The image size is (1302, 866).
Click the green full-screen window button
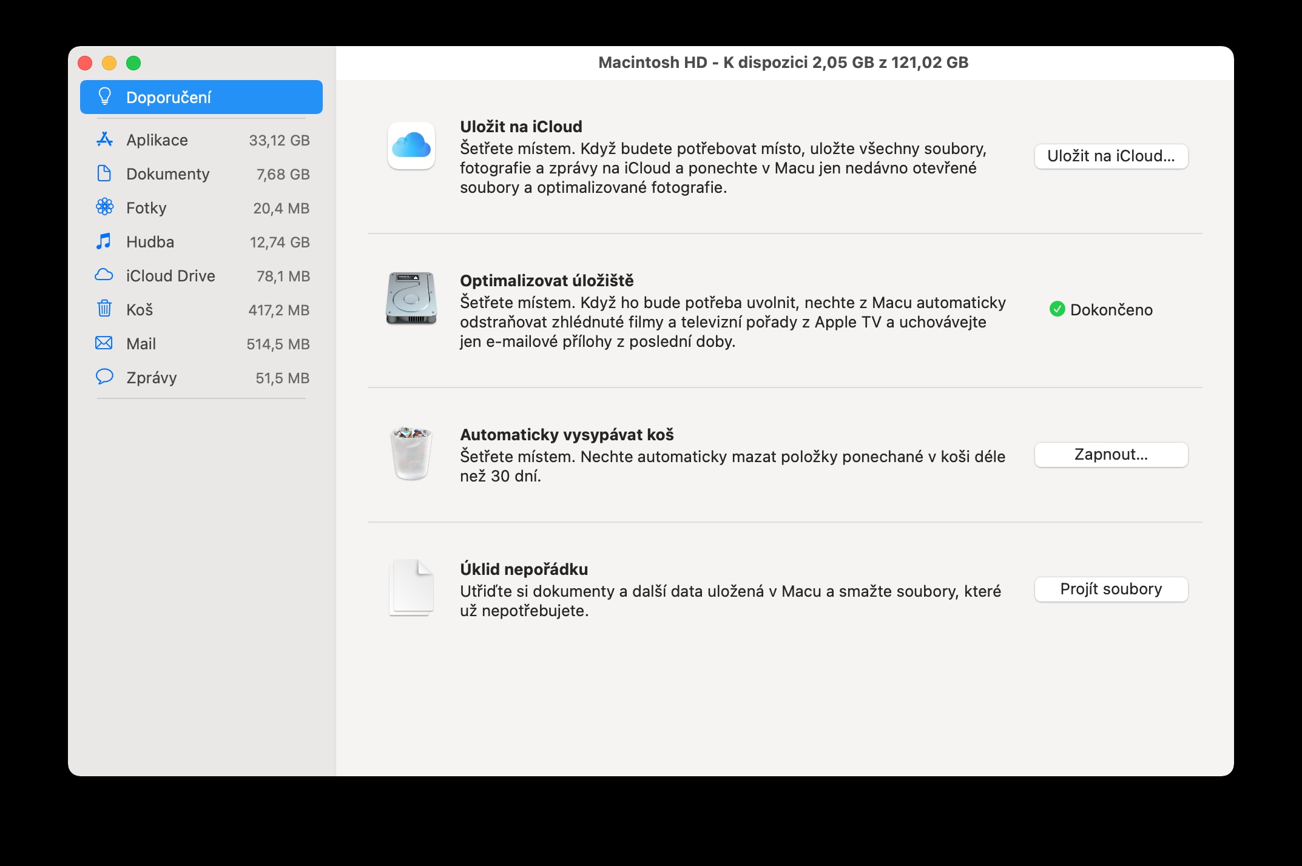click(x=133, y=63)
